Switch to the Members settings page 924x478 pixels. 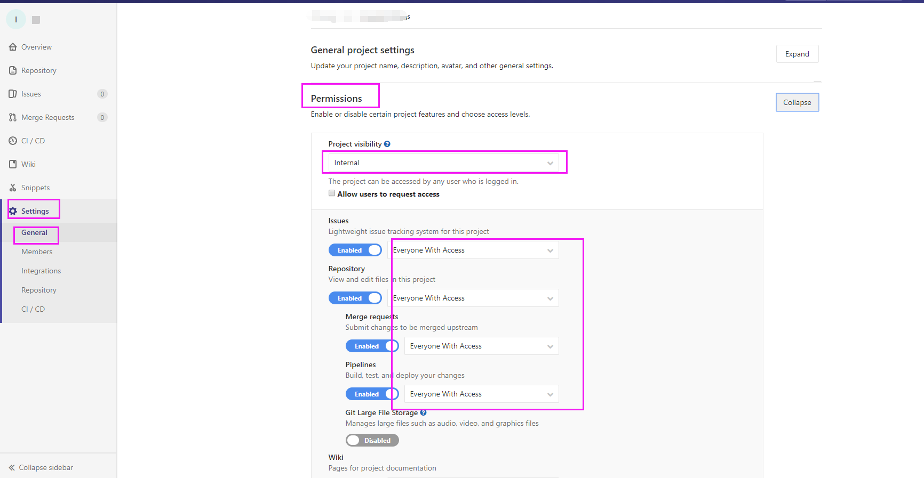click(36, 252)
